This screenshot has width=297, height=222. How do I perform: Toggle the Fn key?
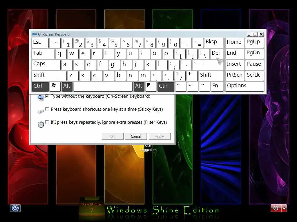click(217, 87)
